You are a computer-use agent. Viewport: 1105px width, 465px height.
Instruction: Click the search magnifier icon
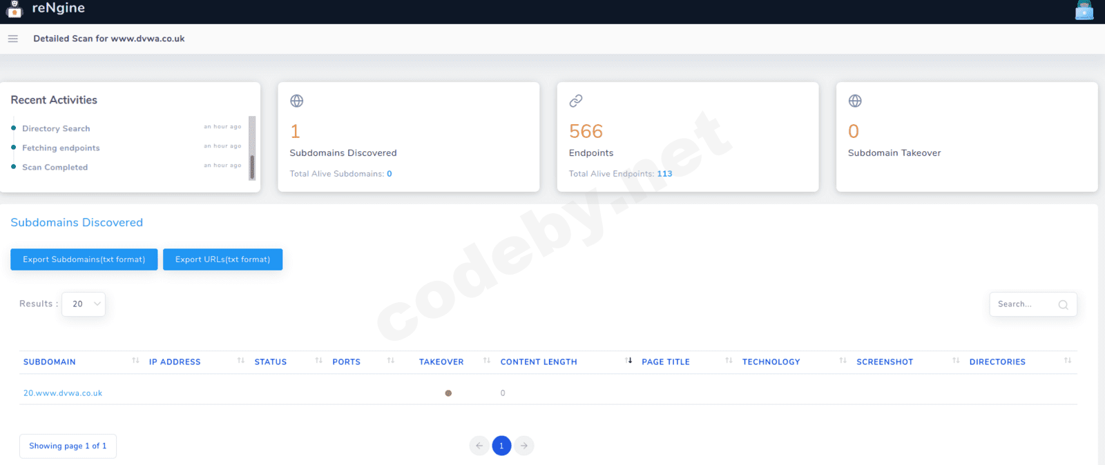pos(1064,304)
